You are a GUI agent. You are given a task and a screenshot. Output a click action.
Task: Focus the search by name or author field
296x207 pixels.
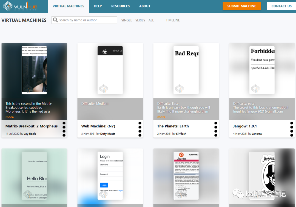click(x=84, y=20)
